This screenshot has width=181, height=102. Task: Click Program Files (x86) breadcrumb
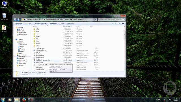[51, 20]
